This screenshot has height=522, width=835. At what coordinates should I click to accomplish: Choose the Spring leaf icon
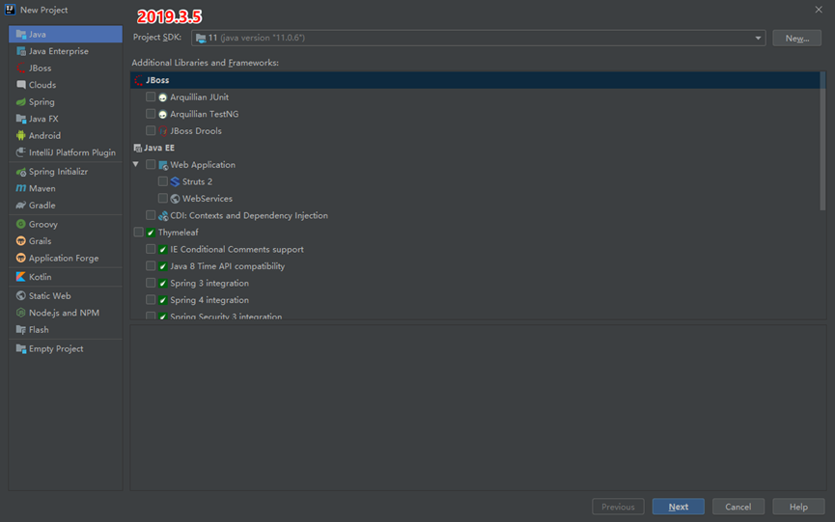click(21, 101)
